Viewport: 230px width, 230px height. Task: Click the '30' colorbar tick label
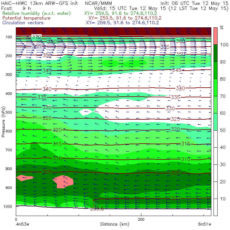[x=223, y=165]
